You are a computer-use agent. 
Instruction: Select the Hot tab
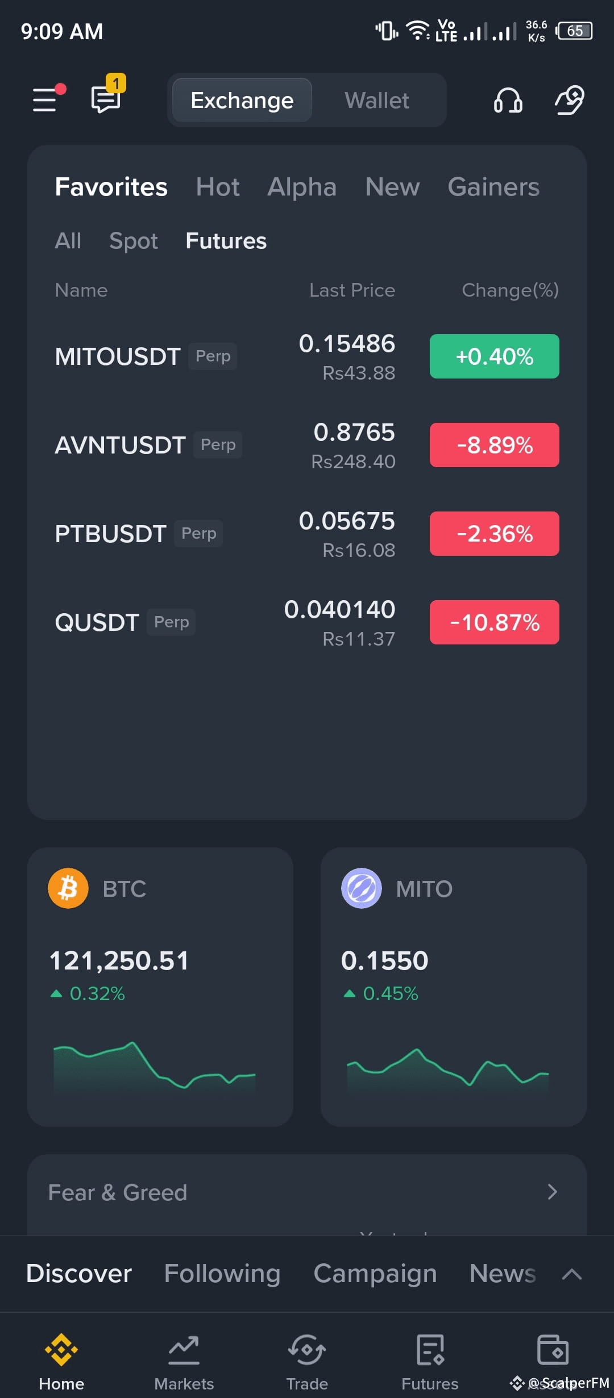click(218, 187)
